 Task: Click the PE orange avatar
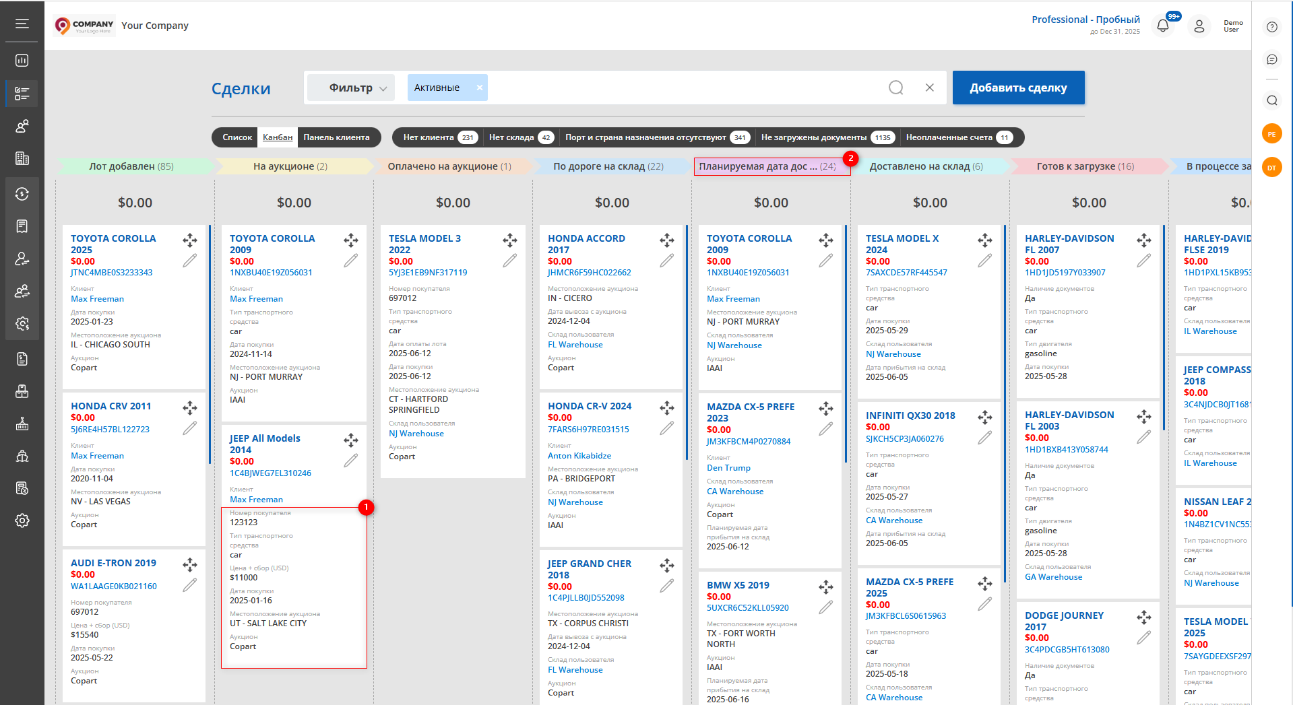[x=1272, y=134]
